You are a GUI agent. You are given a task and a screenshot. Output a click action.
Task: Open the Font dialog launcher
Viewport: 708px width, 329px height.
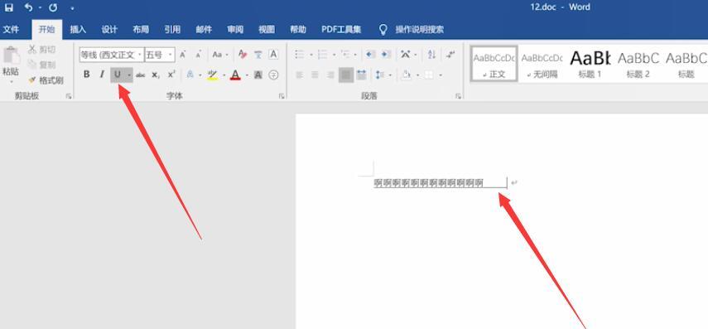point(282,96)
